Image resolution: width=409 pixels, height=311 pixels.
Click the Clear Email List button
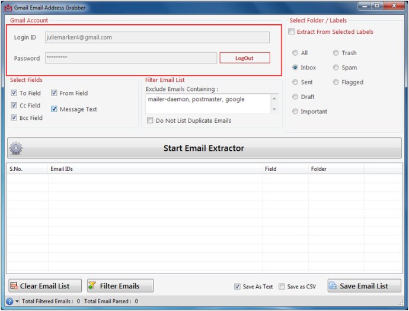[x=45, y=286]
